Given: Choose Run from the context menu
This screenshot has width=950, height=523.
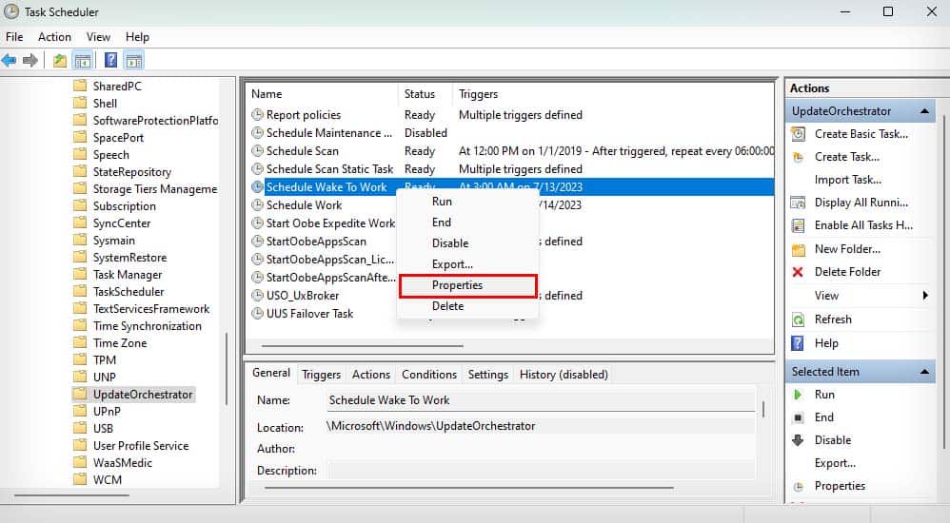Looking at the screenshot, I should tap(467, 202).
